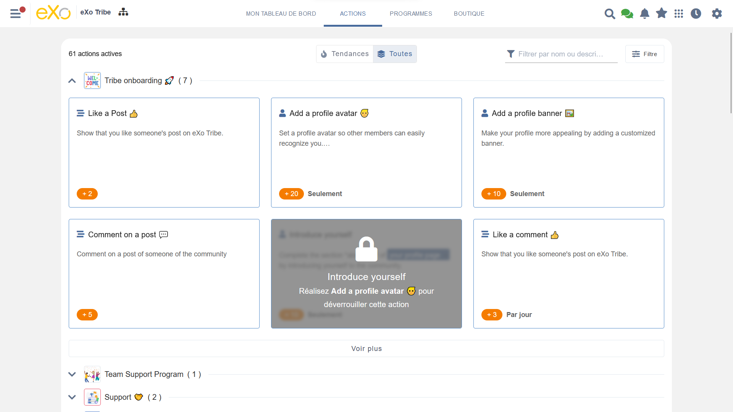Expand the Support section
733x412 pixels.
pos(72,397)
